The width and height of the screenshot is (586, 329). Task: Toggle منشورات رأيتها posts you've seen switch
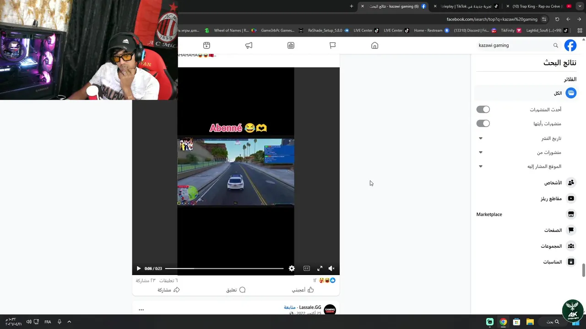(483, 123)
